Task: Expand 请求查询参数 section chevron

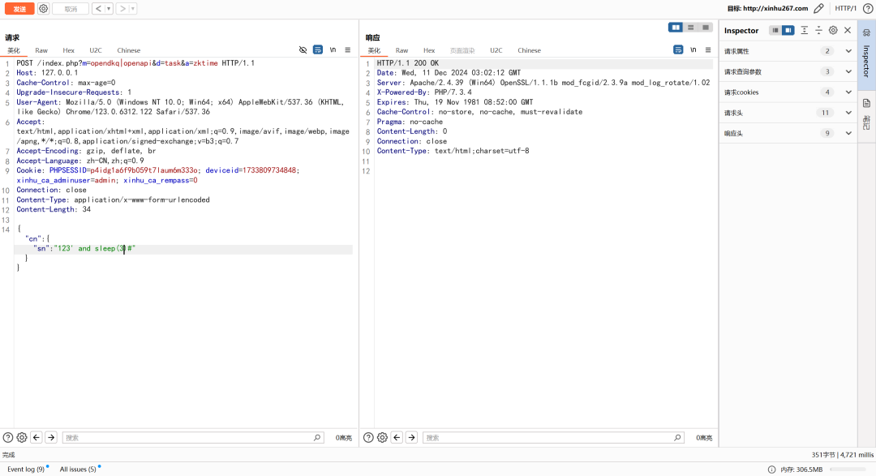Action: pyautogui.click(x=848, y=71)
